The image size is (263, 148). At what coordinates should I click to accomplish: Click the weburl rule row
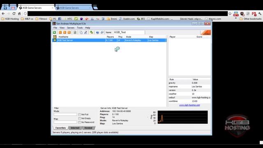pos(189,97)
